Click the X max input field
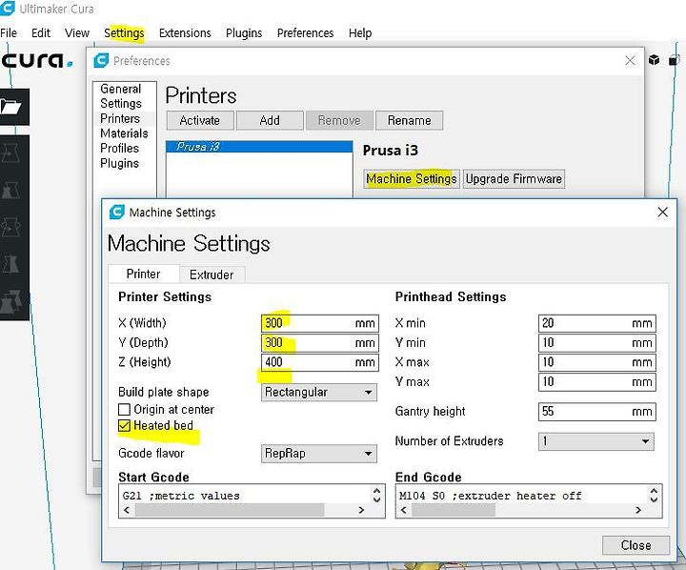 (597, 362)
